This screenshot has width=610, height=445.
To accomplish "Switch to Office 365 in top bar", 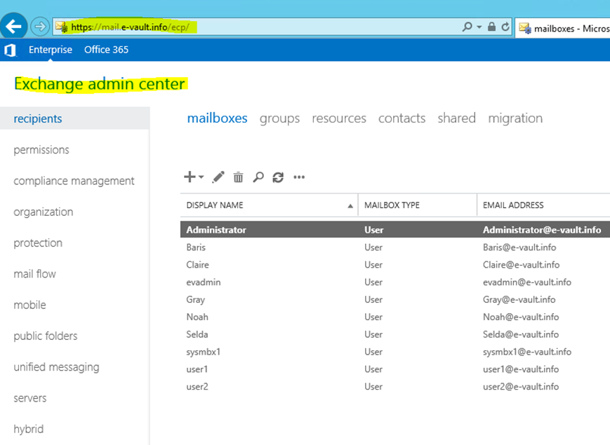I will point(106,50).
